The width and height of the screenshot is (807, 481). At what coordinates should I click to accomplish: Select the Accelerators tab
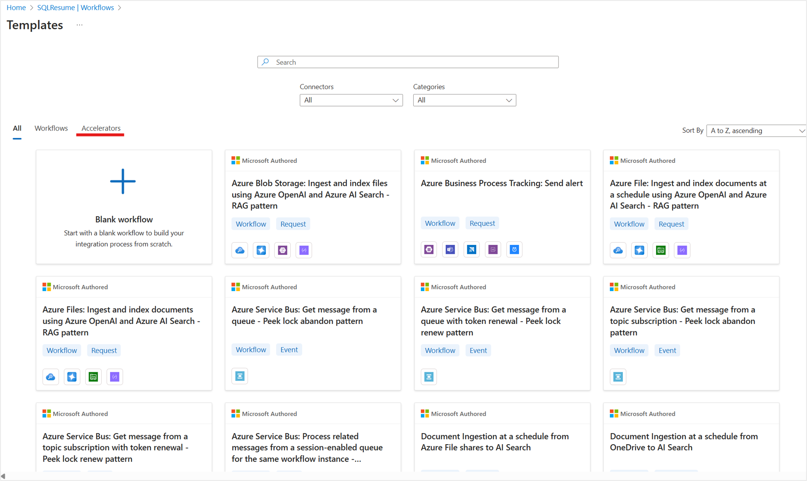click(101, 128)
